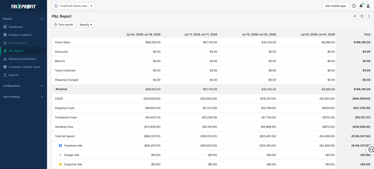Open Marketing Attribution page
Image resolution: width=374 pixels, height=169 pixels.
(23, 59)
